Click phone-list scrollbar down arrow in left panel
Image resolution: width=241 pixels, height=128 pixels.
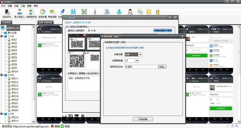pyautogui.click(x=33, y=122)
